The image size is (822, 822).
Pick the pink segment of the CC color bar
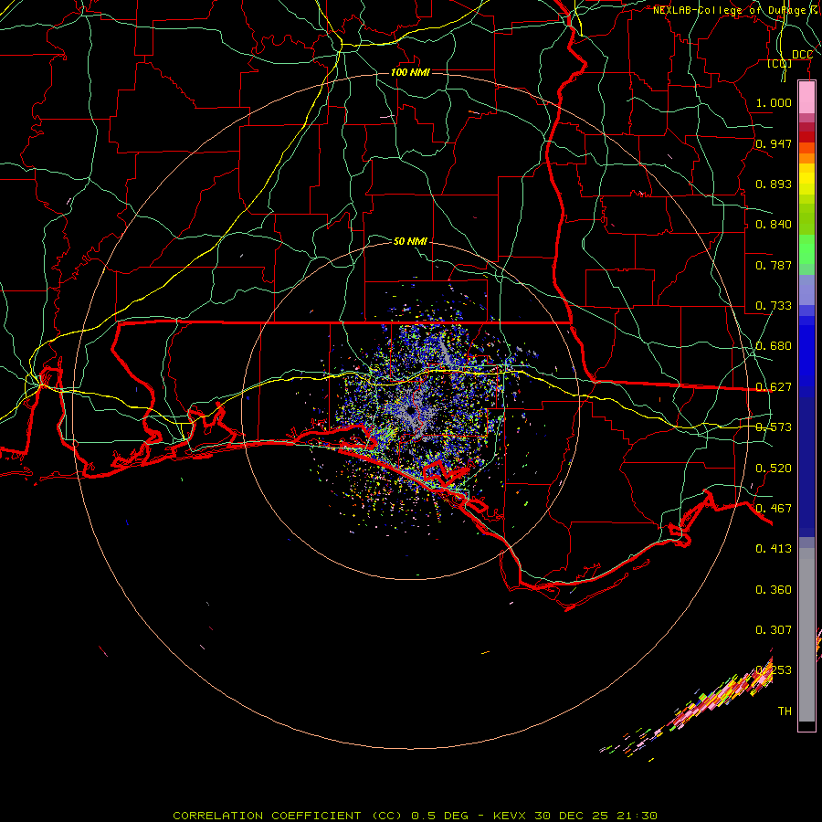coord(806,98)
